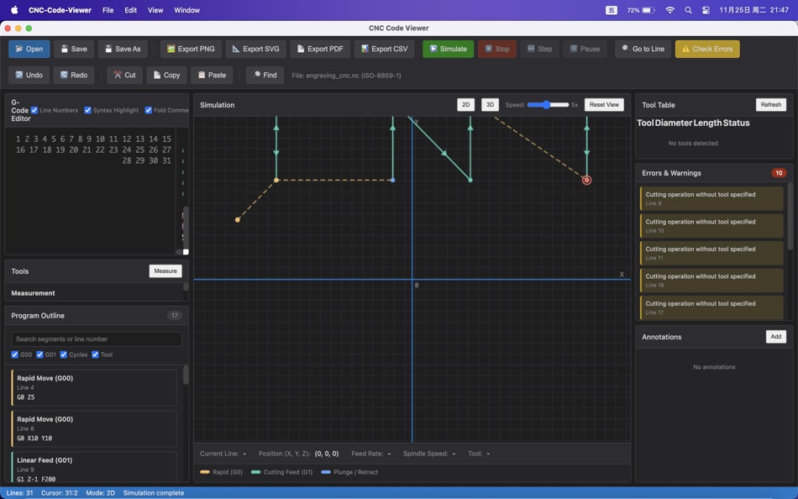Image resolution: width=798 pixels, height=499 pixels.
Task: Cut the selected G-code text
Action: point(123,74)
